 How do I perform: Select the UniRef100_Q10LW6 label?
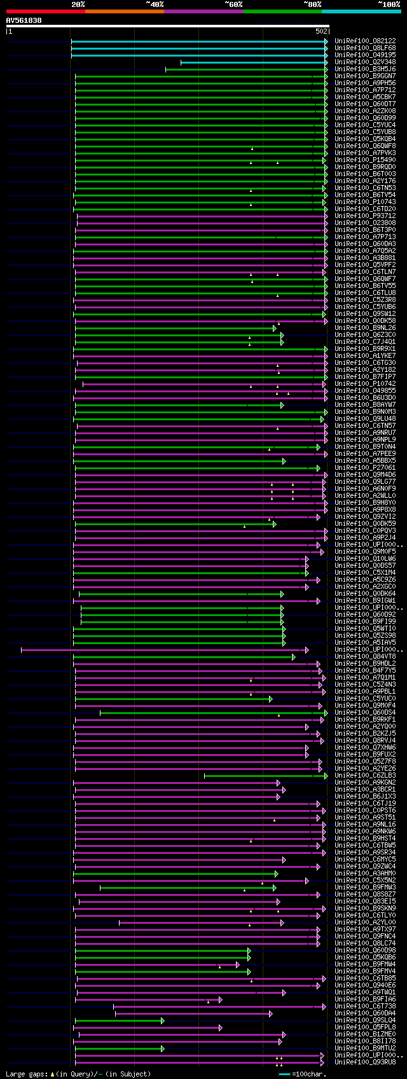coord(365,559)
